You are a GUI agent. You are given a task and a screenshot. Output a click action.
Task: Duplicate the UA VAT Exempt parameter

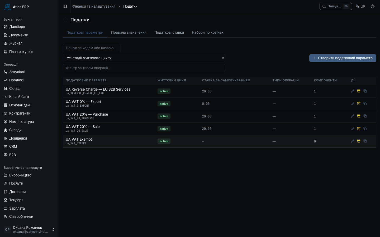365,141
